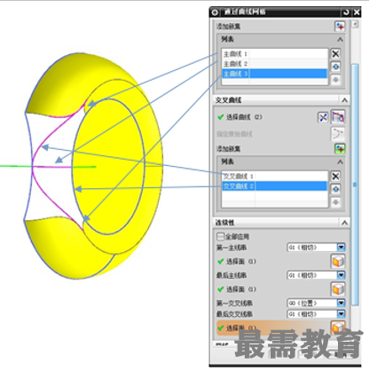This screenshot has height=379, width=369.
Task: Toggle the 全部应用 checkbox
Action: click(x=220, y=236)
